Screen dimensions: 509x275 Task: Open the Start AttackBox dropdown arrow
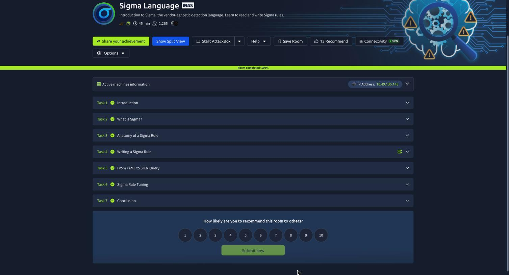tap(239, 41)
